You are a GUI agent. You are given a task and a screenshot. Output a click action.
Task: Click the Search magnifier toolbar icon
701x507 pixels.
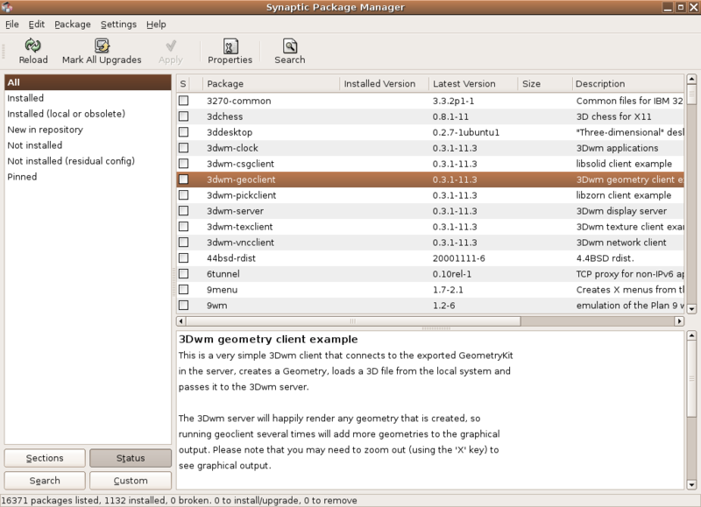(290, 46)
